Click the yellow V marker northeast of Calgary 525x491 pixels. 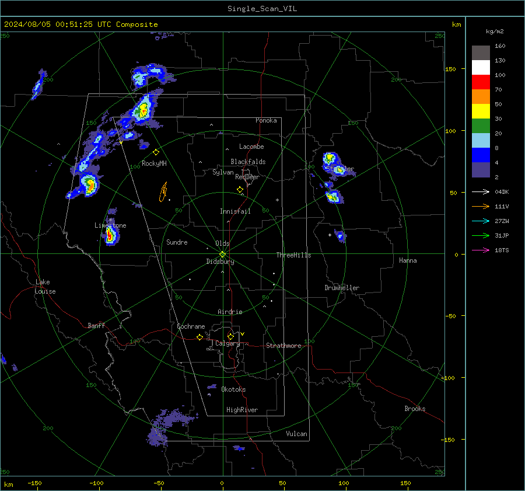(243, 334)
